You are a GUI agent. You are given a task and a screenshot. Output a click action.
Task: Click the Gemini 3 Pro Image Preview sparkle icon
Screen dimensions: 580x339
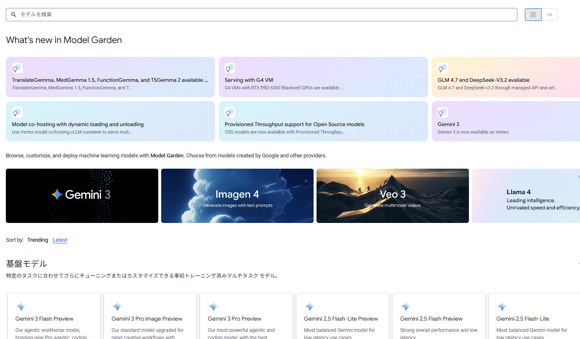pos(117,307)
